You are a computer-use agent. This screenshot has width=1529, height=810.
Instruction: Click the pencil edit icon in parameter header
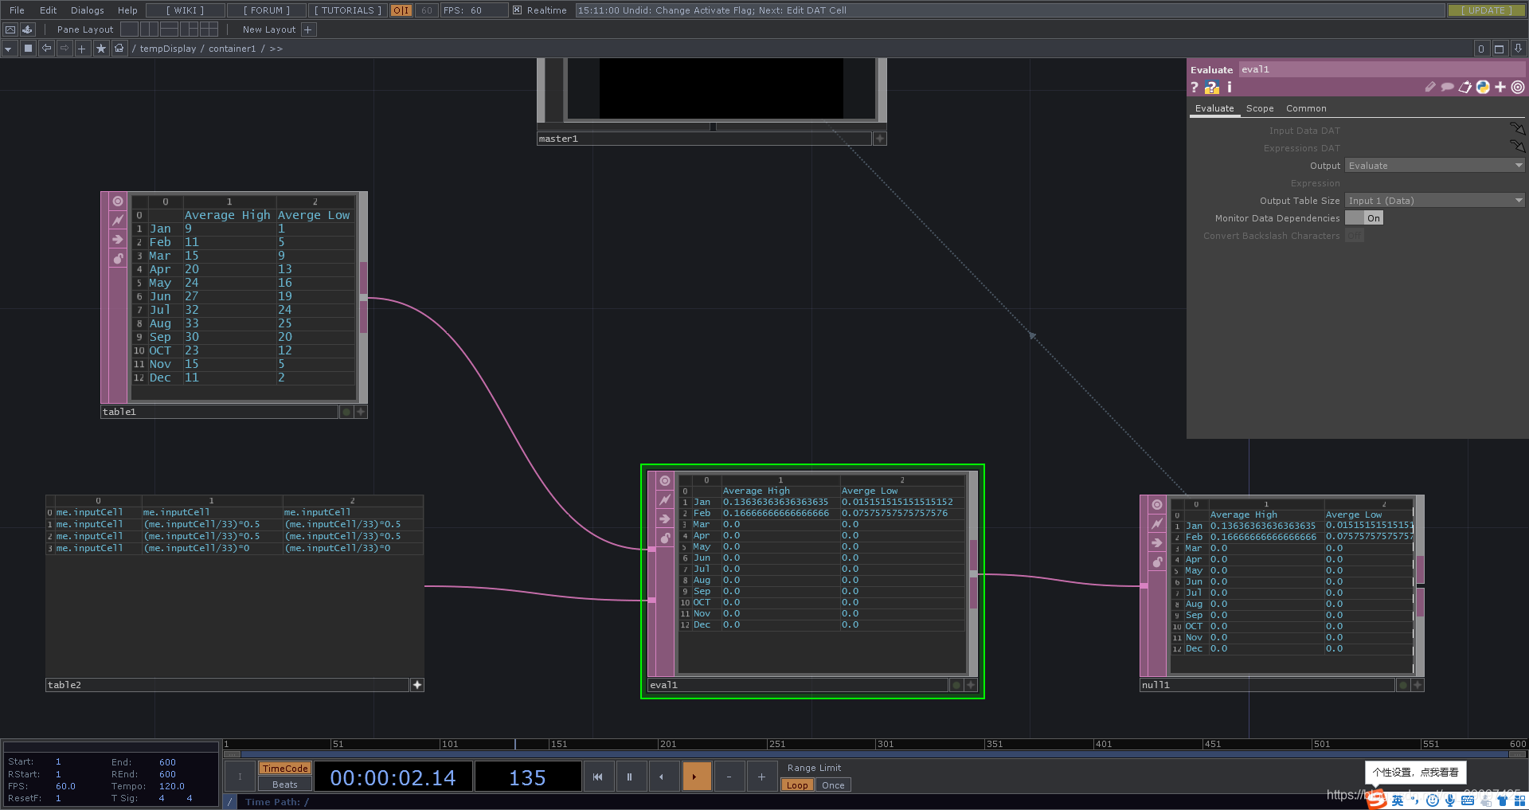1430,87
